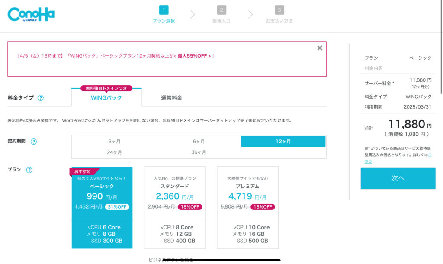This screenshot has height=264, width=443.
Task: Click the page vertical scrollbar
Action: tap(441, 47)
